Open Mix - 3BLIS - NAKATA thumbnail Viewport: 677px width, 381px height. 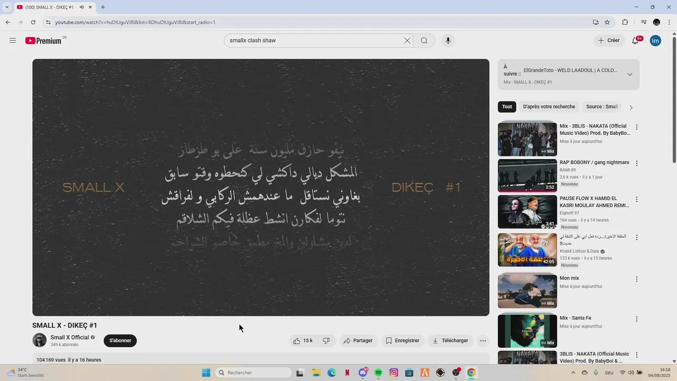coord(527,139)
